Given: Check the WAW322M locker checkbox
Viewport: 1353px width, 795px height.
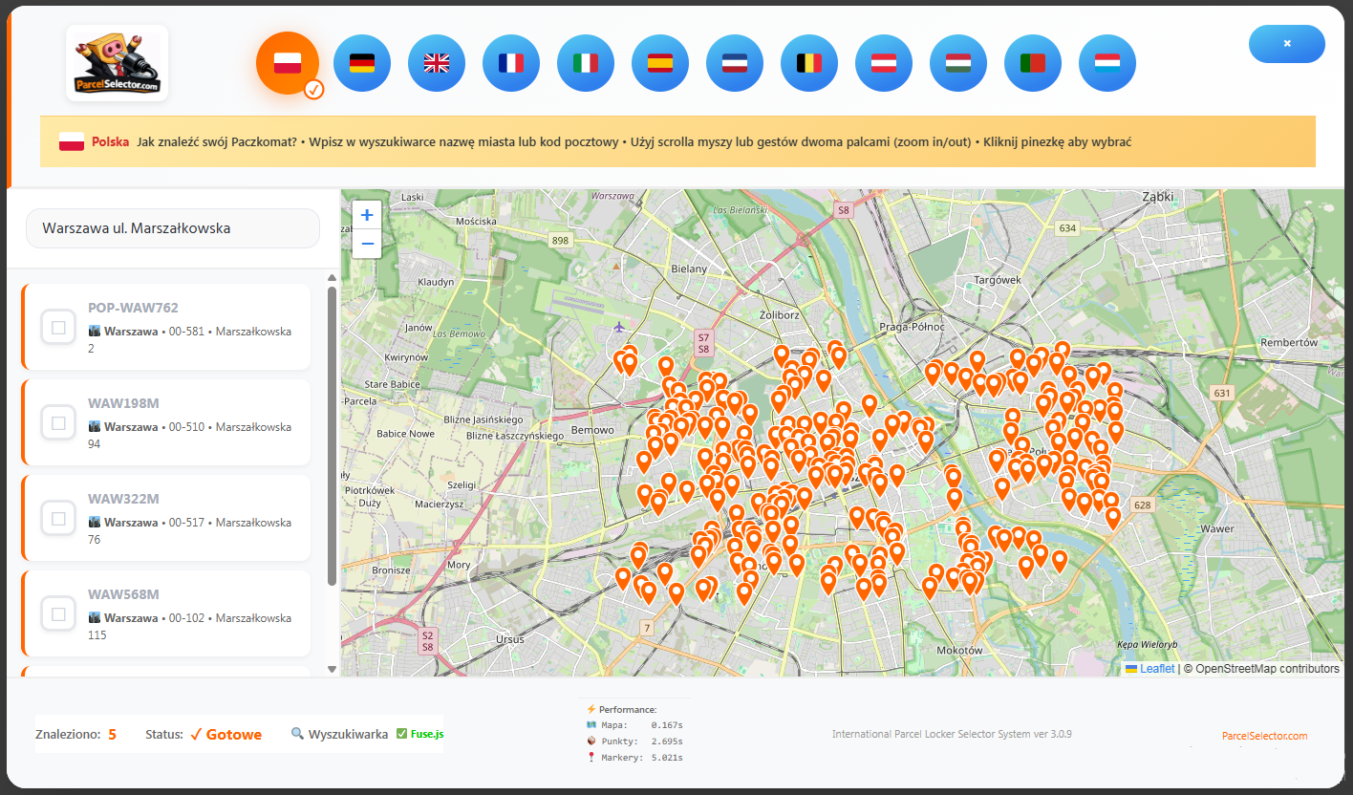Looking at the screenshot, I should coord(58,518).
